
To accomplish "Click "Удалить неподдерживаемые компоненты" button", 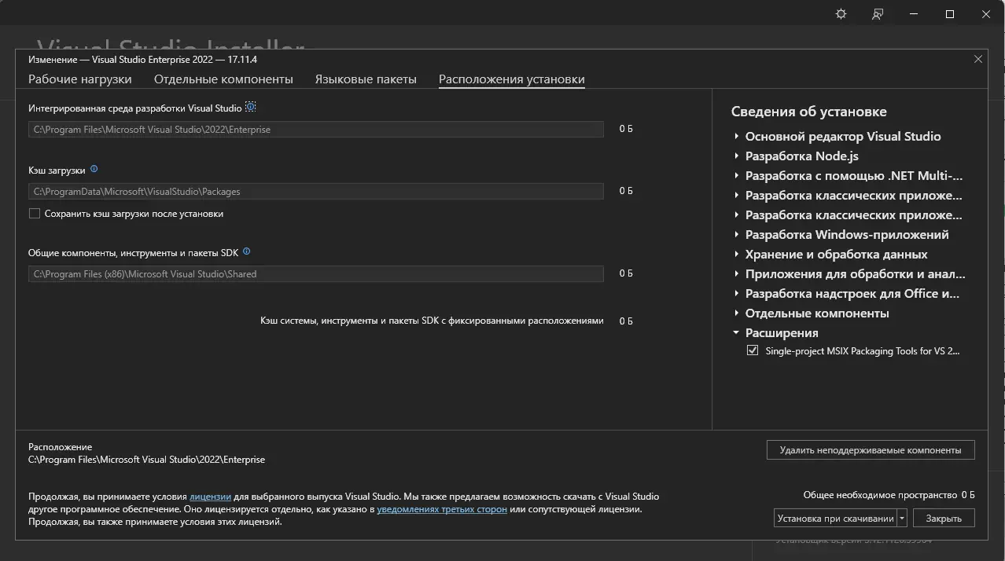I will pos(870,449).
